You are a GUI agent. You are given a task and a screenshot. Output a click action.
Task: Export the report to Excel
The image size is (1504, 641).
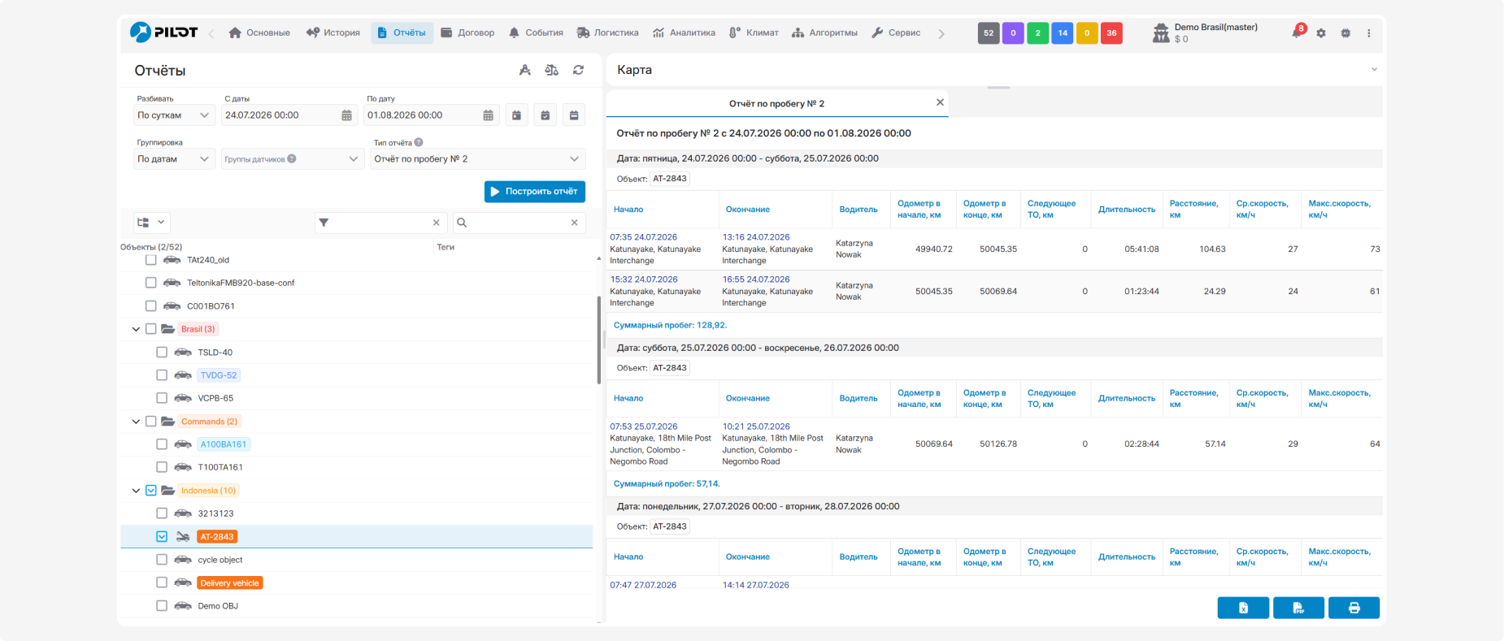1243,608
